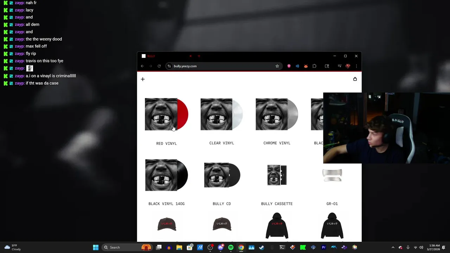Switch to Chrome in the taskbar

coord(241,247)
